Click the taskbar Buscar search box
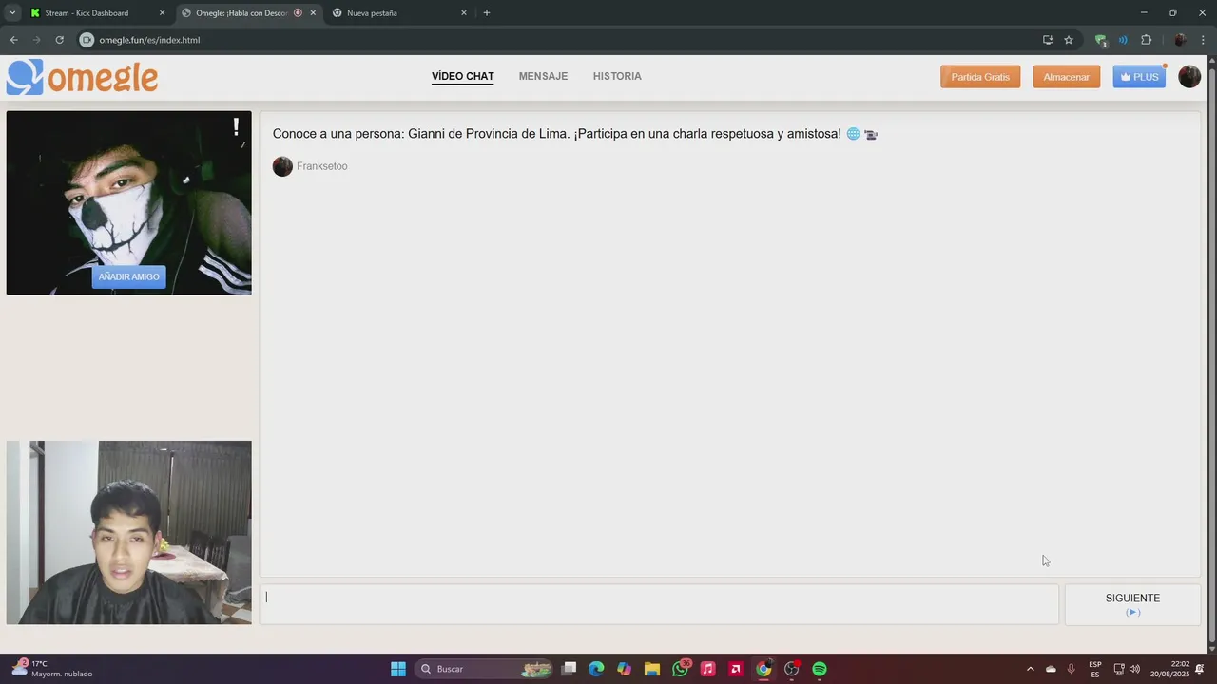The image size is (1217, 684). [x=485, y=669]
